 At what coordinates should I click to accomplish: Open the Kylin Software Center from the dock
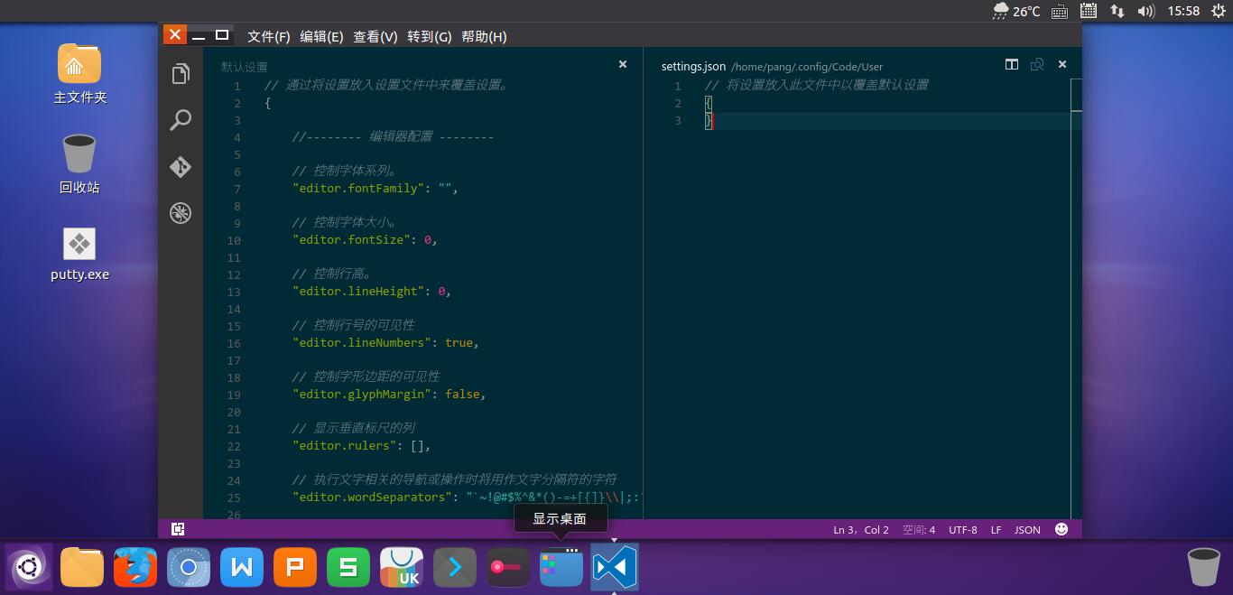coord(401,567)
